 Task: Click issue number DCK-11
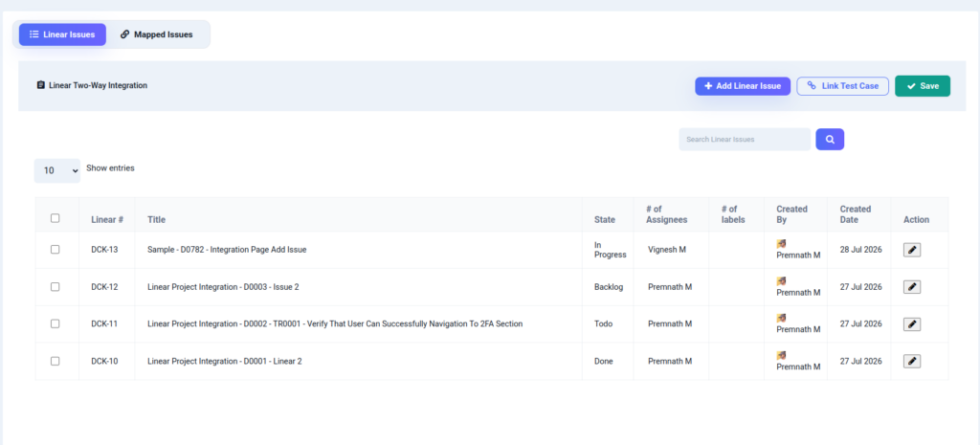104,323
